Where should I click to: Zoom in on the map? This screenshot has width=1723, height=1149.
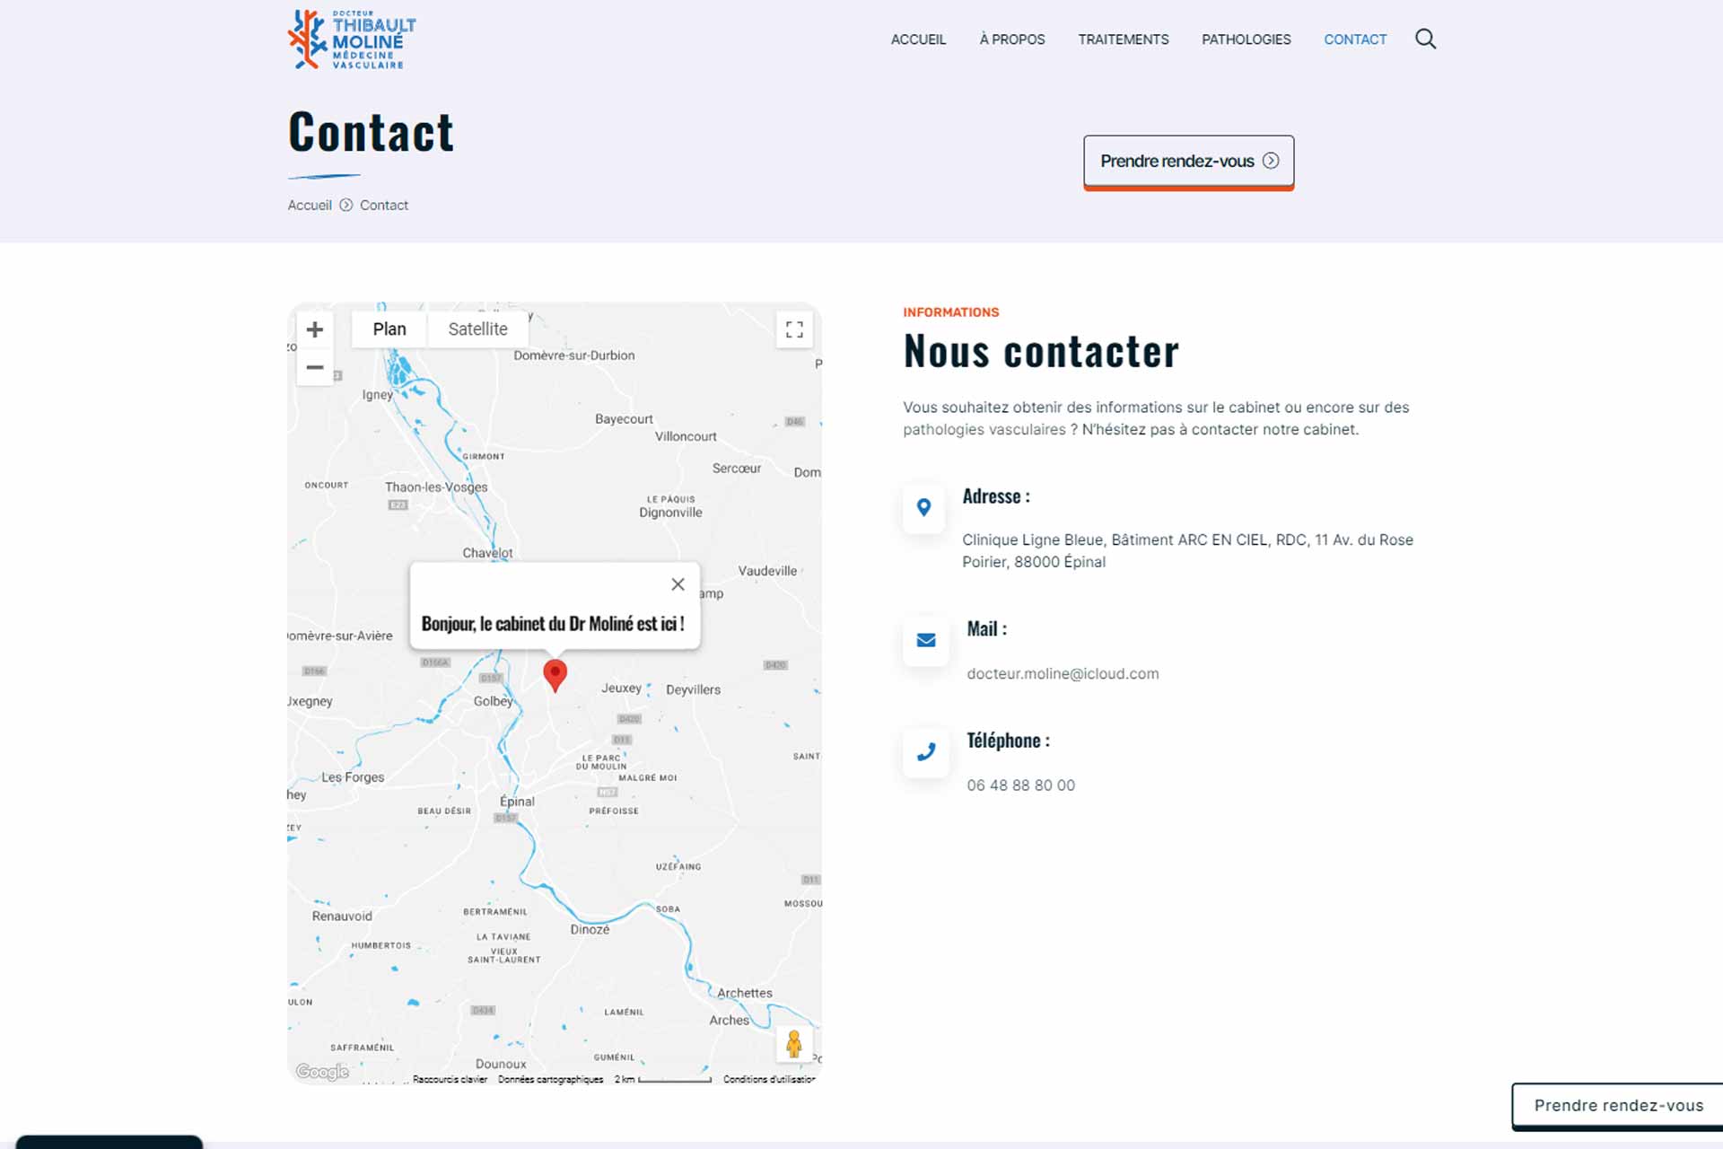click(315, 329)
